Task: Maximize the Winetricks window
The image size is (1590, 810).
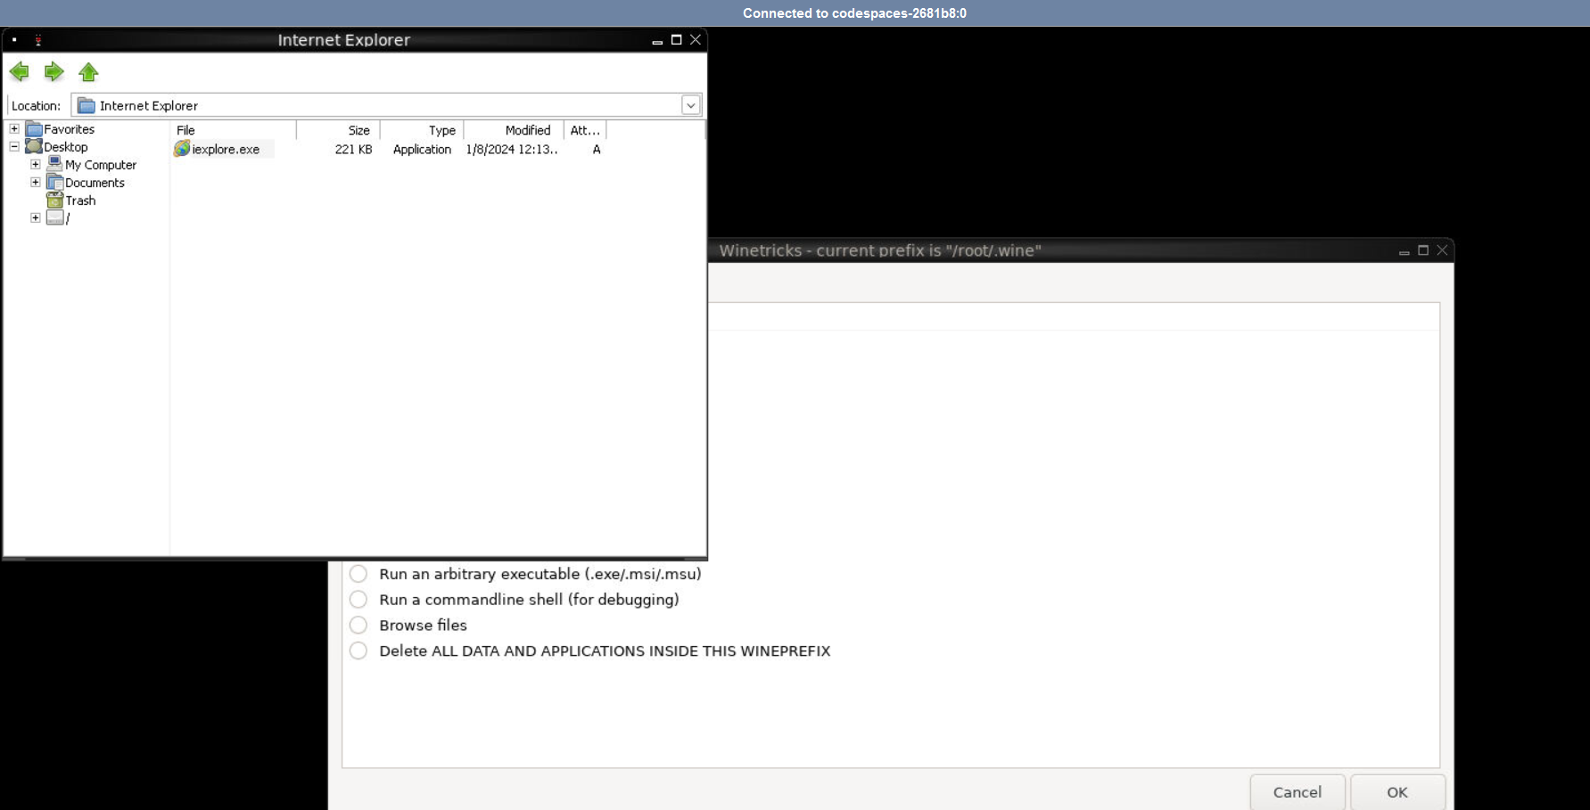Action: 1423,250
